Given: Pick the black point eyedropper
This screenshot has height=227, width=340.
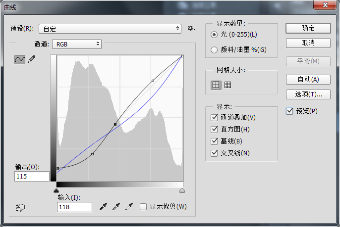Looking at the screenshot, I should click(104, 207).
